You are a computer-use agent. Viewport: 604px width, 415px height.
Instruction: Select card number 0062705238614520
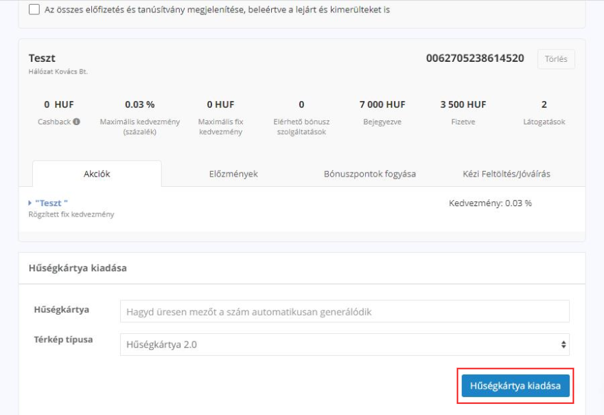[x=475, y=58]
